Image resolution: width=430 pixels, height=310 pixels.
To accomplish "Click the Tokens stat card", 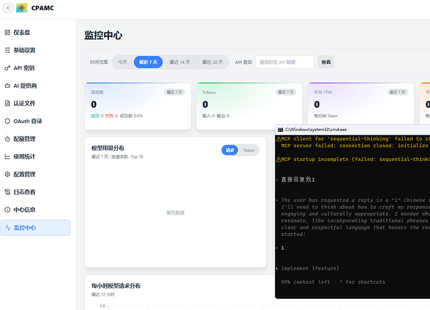I will (x=249, y=106).
